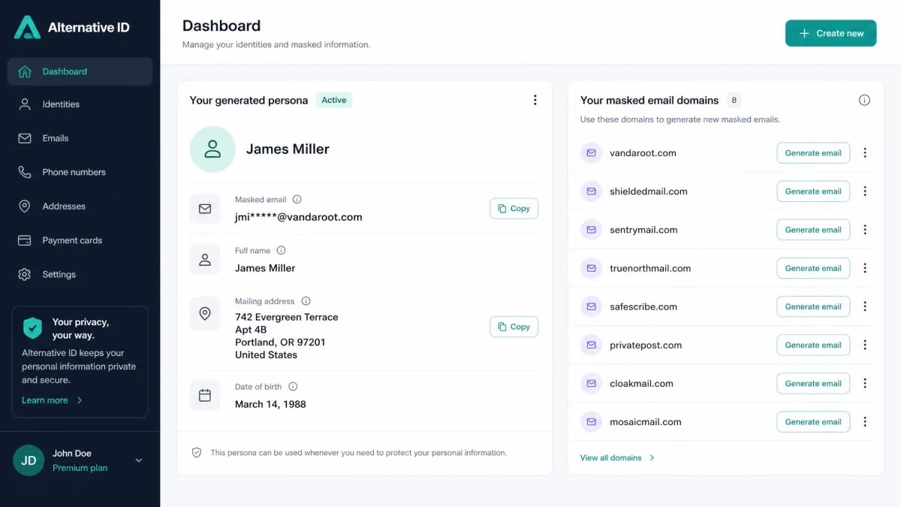Screen dimensions: 901x507
Task: Open the three-dot menu for mosaicmail.com
Action: tap(865, 421)
